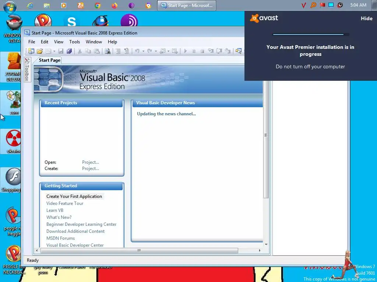377x282 pixels.
Task: Open the Video Feature Tour link
Action: click(x=65, y=203)
